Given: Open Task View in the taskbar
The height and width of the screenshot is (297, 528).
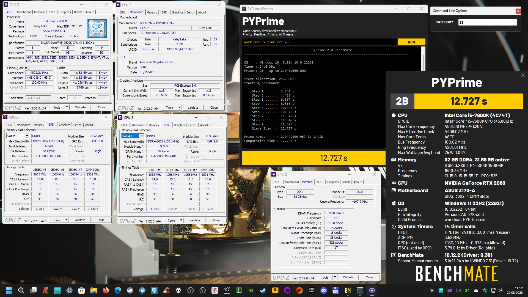Looking at the screenshot, I should point(33,290).
